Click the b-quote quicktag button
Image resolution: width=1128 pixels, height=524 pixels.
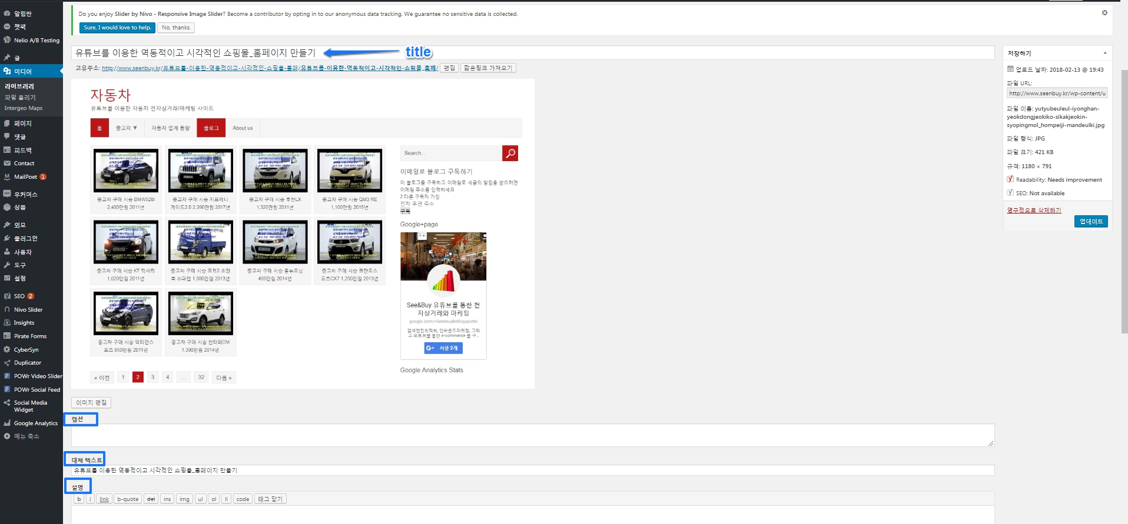click(128, 499)
